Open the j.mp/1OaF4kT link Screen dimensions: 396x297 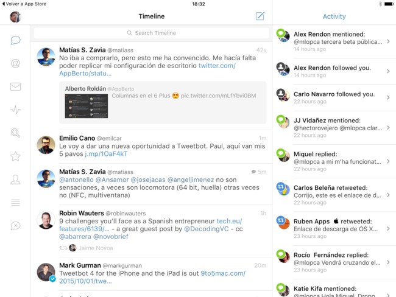[106, 154]
